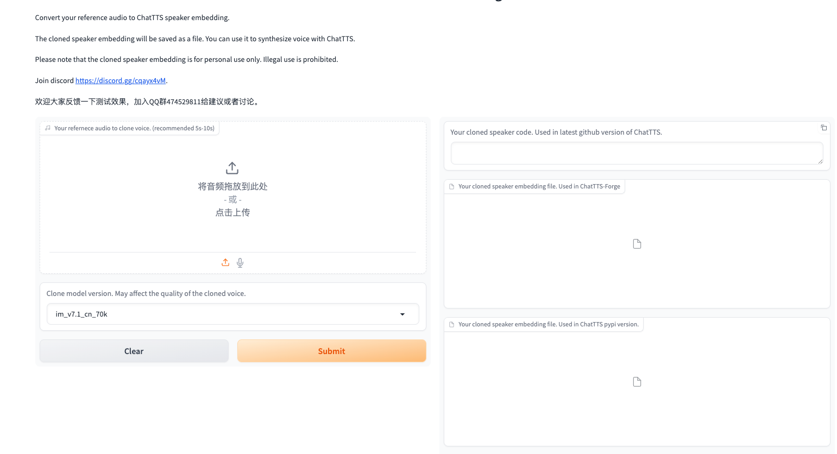Click the file icon beside the ChatTTS-Forge label
The height and width of the screenshot is (454, 837).
coord(451,186)
